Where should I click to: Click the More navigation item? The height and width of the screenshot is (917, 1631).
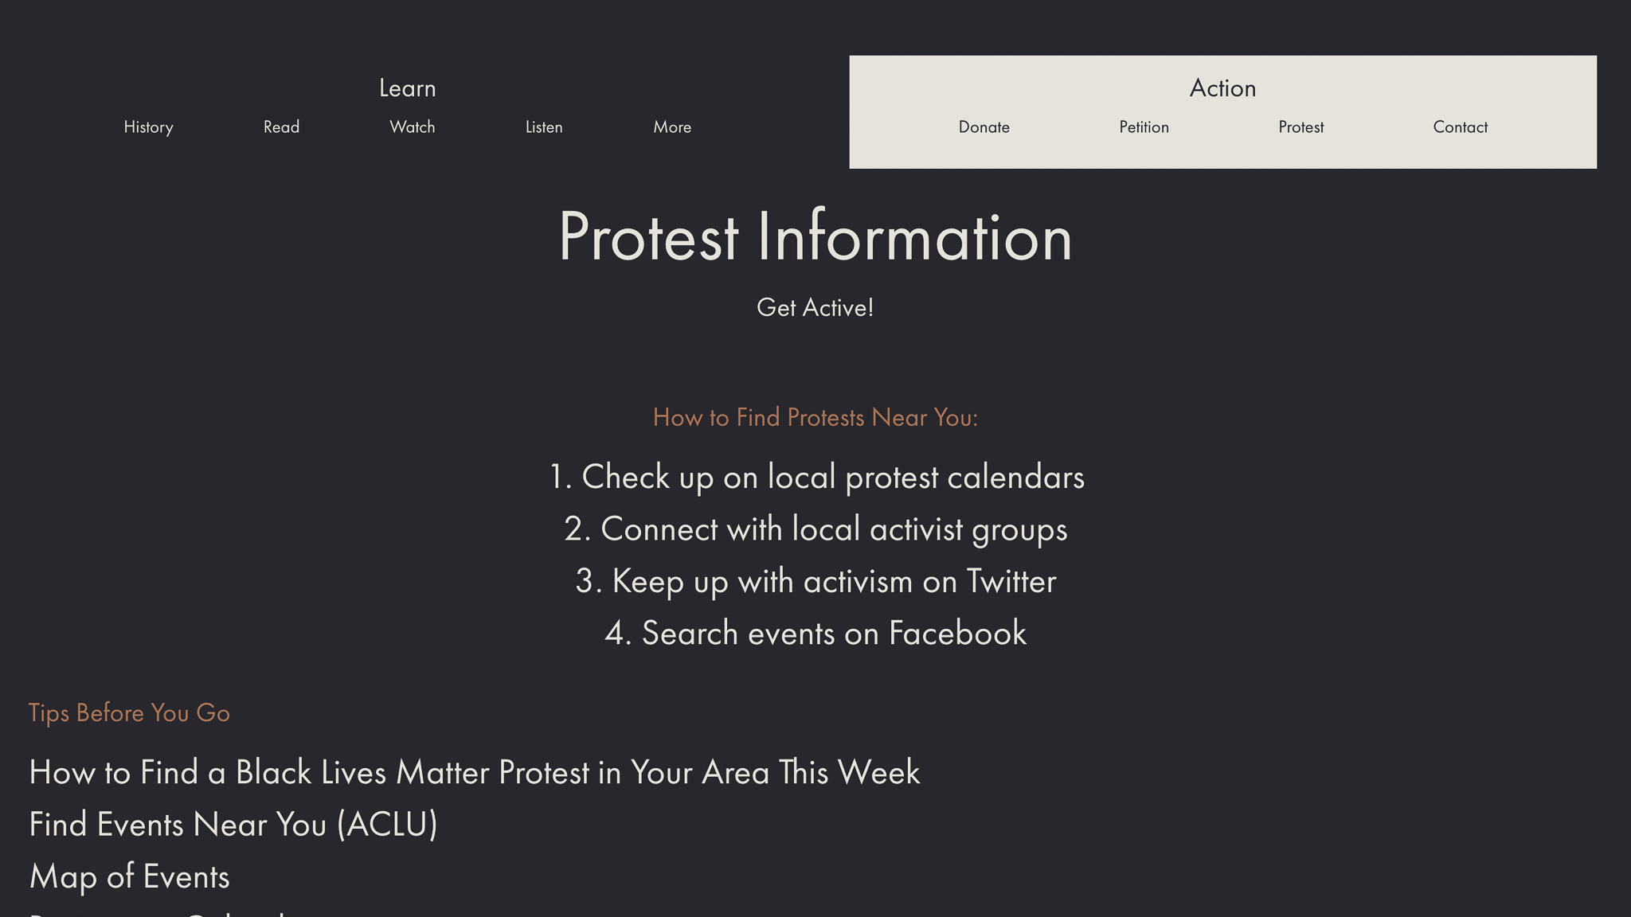(672, 127)
